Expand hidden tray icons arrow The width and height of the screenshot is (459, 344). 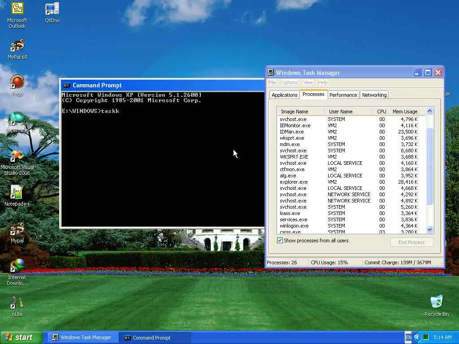click(x=417, y=337)
